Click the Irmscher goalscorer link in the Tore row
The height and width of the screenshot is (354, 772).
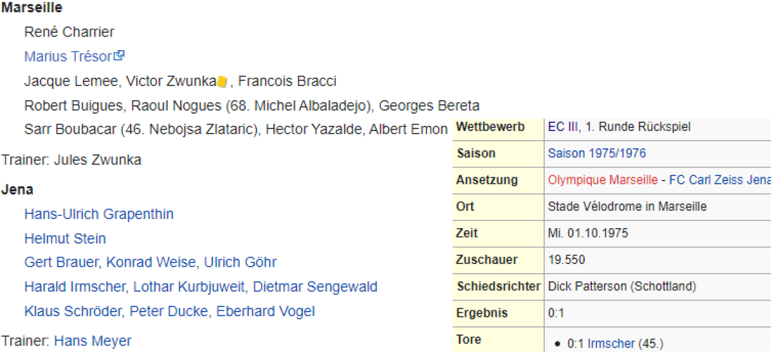click(x=611, y=344)
